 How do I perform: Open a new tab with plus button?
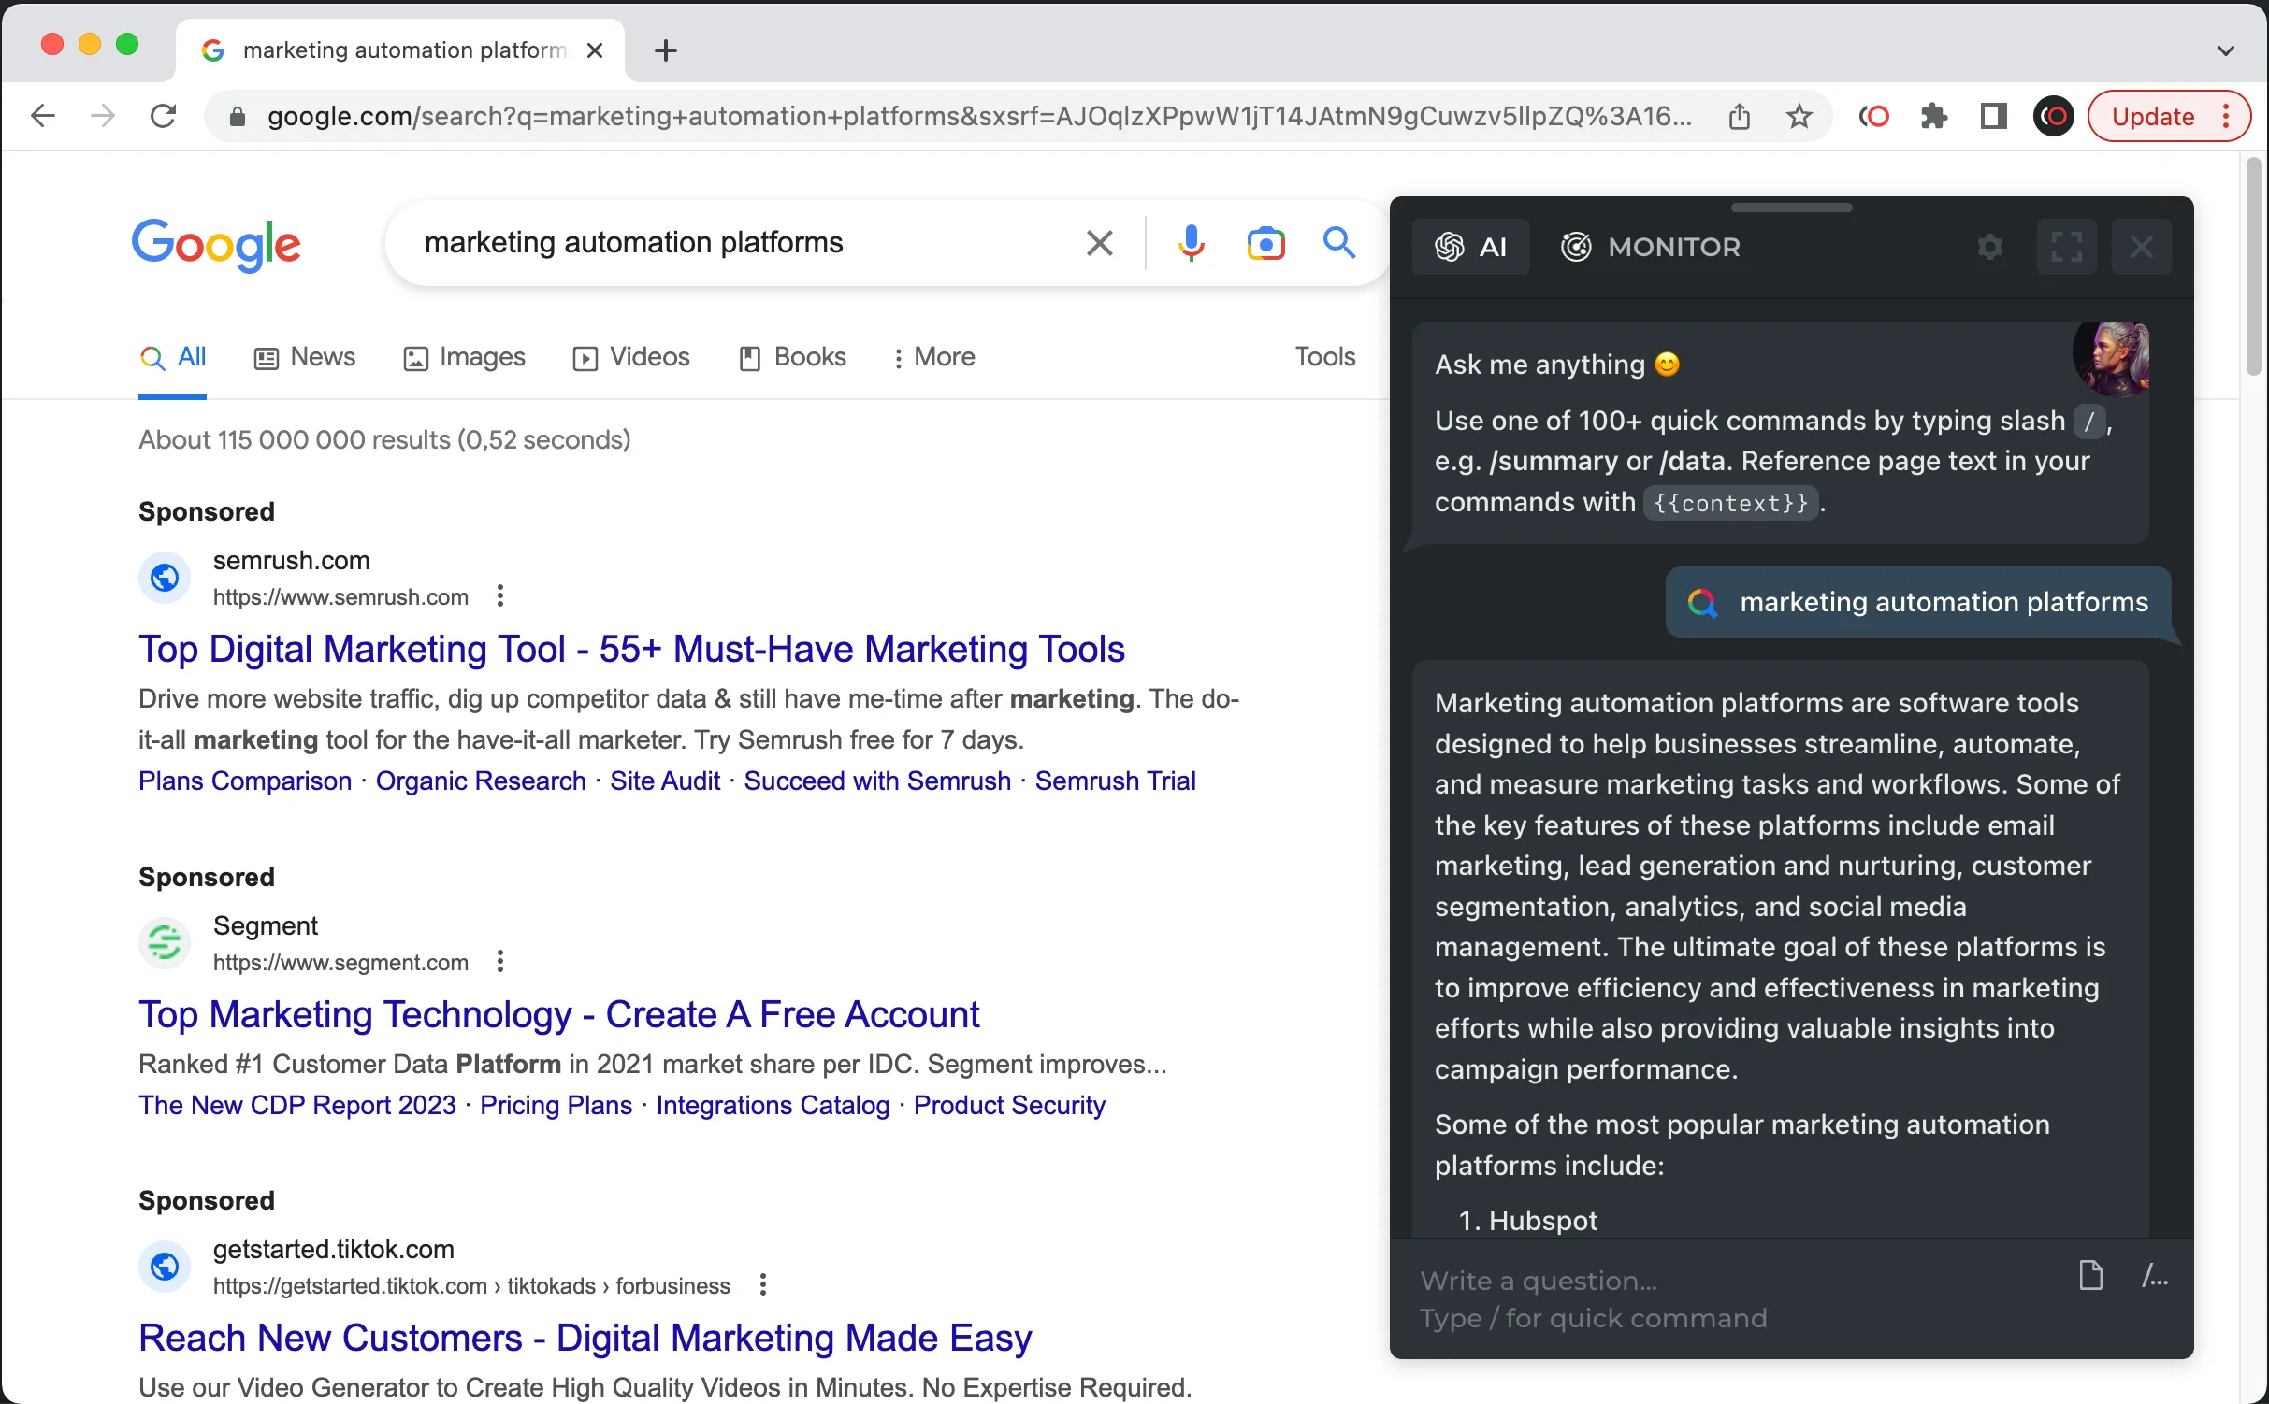point(666,50)
